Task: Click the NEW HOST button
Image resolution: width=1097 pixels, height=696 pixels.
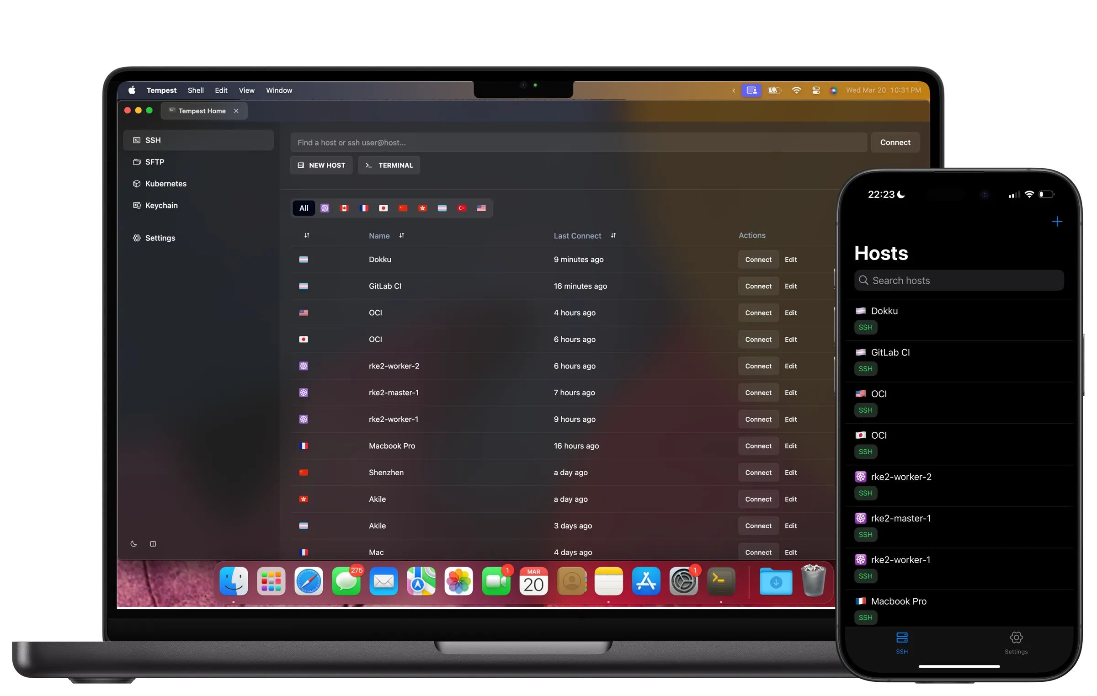Action: [321, 165]
